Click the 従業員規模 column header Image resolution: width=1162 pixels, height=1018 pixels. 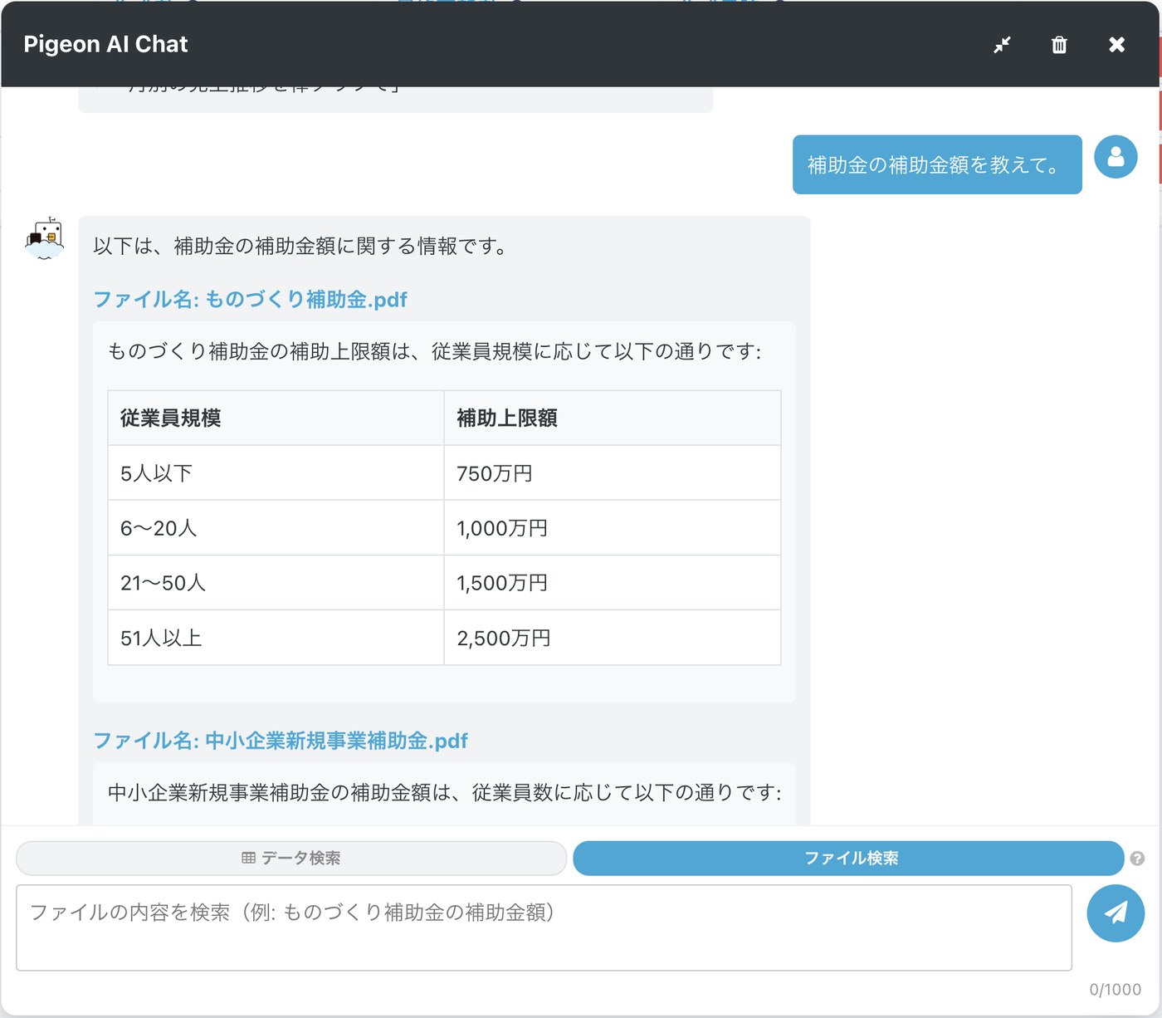point(276,418)
